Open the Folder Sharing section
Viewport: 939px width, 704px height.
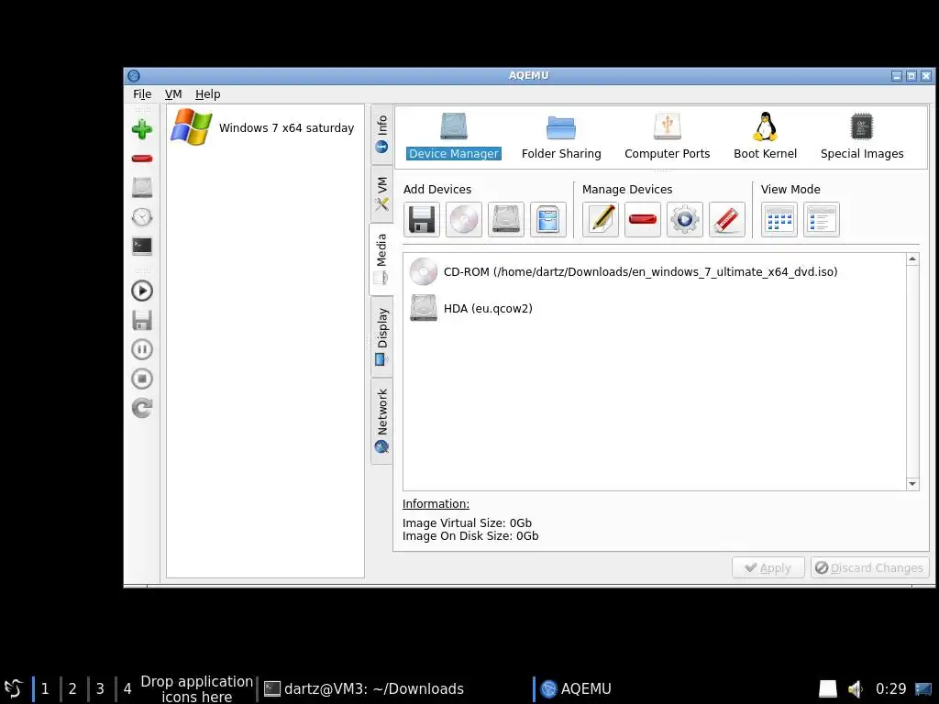561,137
